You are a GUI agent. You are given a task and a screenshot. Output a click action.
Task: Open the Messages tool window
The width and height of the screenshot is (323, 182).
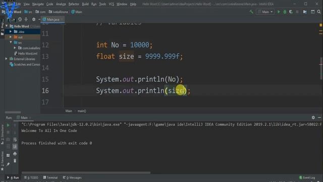pos(72,177)
